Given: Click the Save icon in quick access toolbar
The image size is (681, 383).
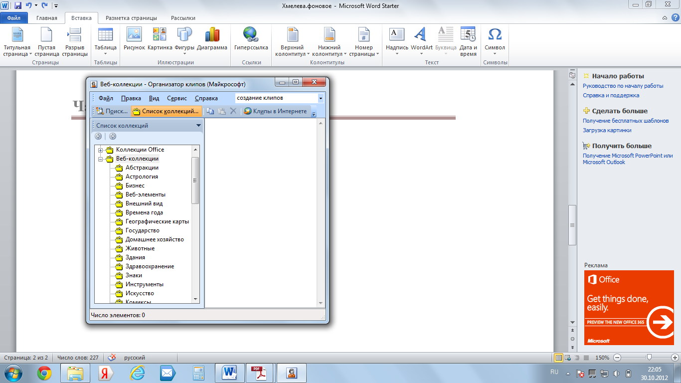Looking at the screenshot, I should pyautogui.click(x=17, y=5).
